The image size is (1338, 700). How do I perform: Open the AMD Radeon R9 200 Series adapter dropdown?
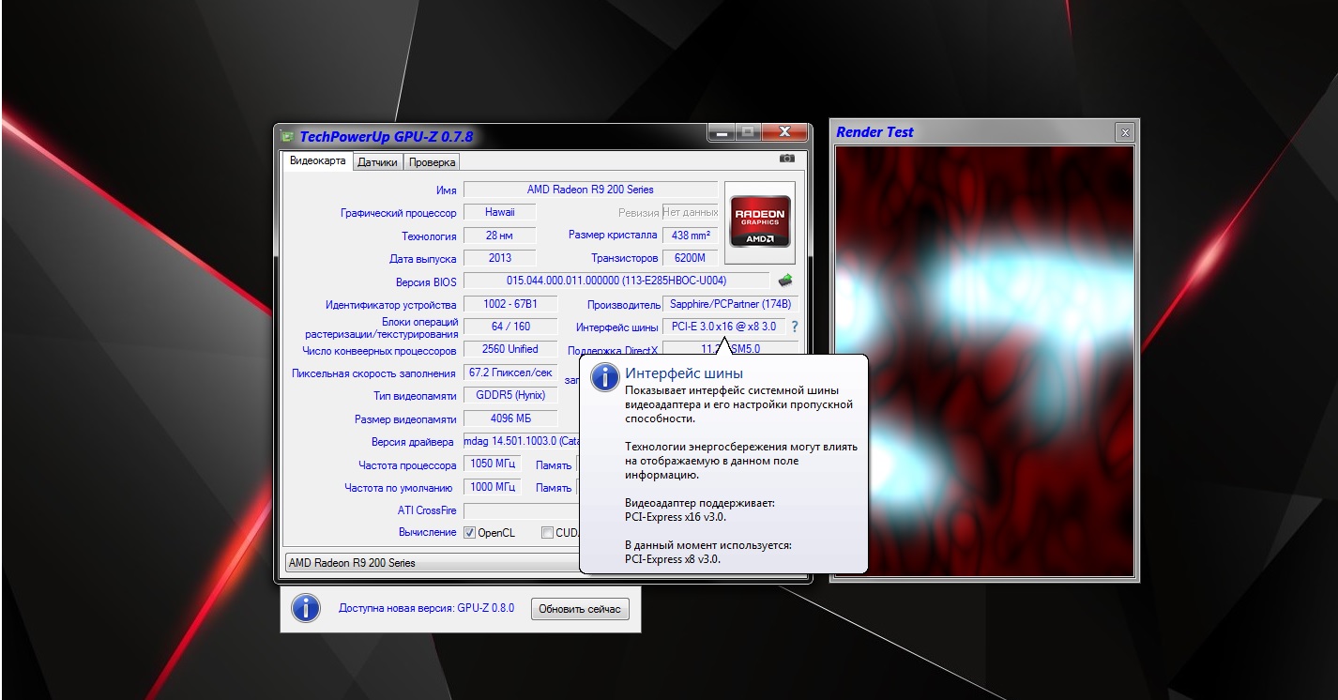click(x=432, y=563)
